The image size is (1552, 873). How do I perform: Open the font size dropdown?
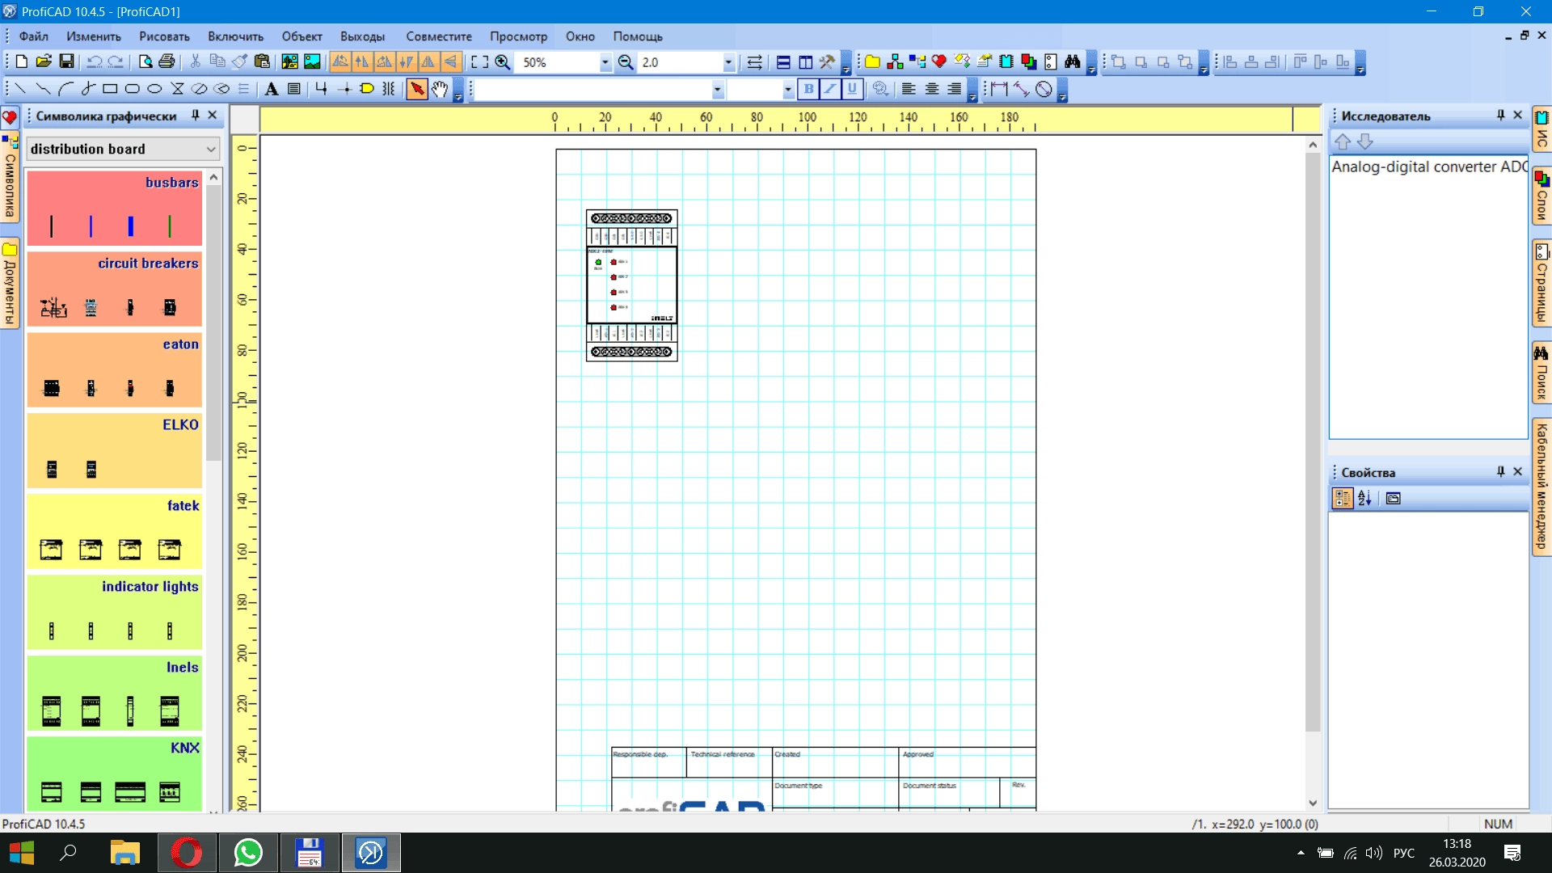point(788,89)
